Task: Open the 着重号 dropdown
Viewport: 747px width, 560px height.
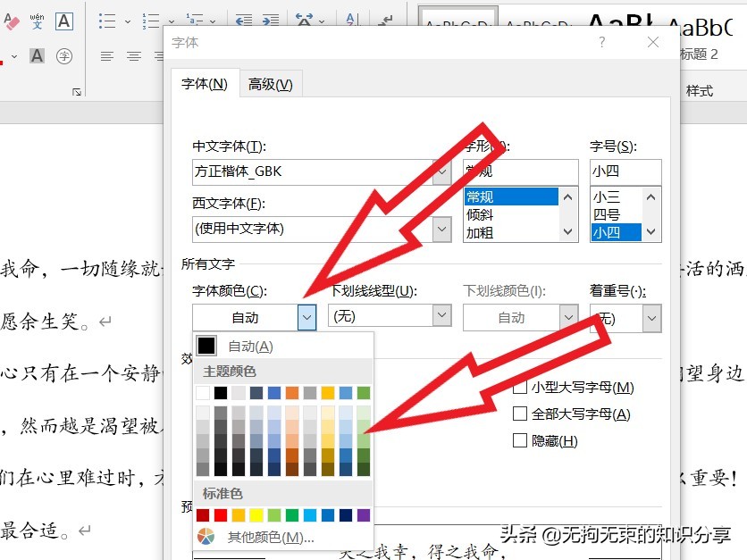Action: 651,315
